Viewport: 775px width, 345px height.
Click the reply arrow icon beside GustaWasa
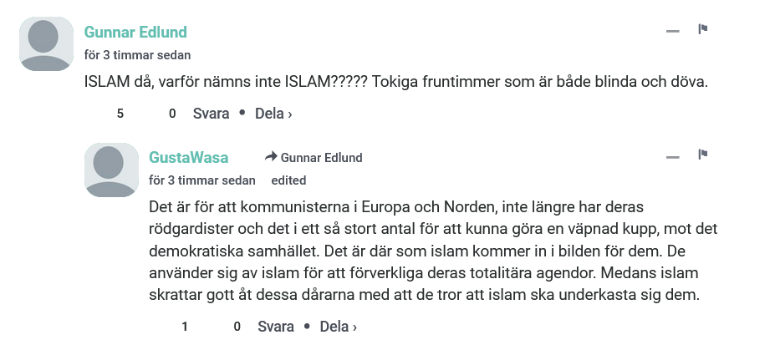tap(271, 157)
